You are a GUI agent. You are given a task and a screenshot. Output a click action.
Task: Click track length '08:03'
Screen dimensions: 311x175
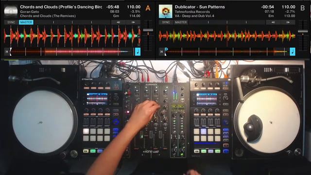pyautogui.click(x=115, y=12)
